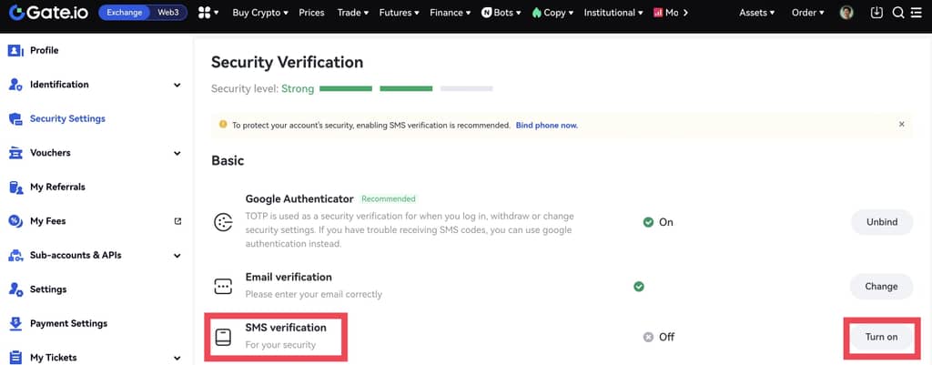932x365 pixels.
Task: Click the Google Authenticator icon
Action: click(223, 222)
